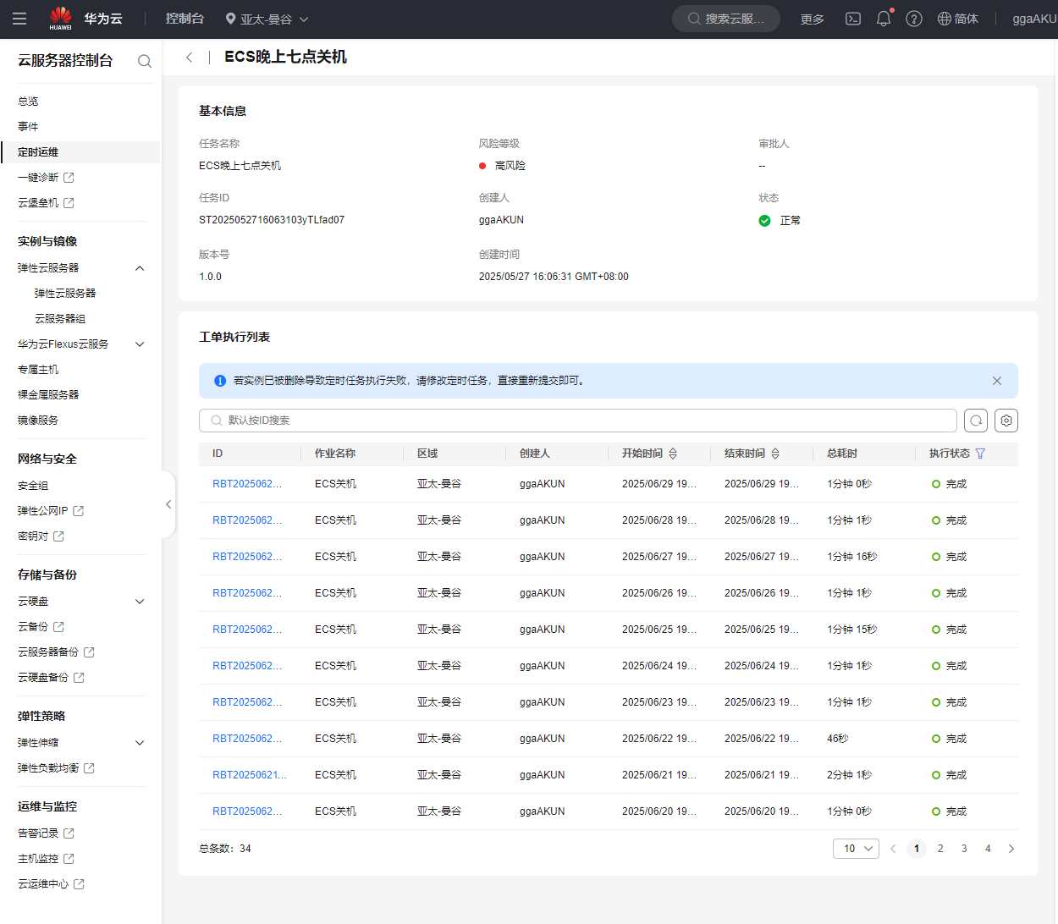1058x924 pixels.
Task: Open 安全组 in the sidebar
Action: 33,486
